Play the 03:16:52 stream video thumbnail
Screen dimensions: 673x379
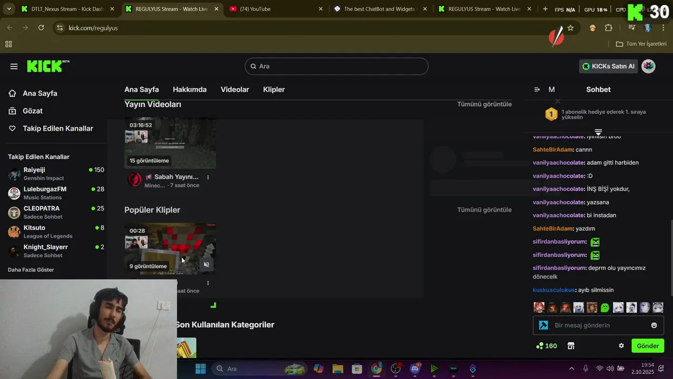point(170,143)
